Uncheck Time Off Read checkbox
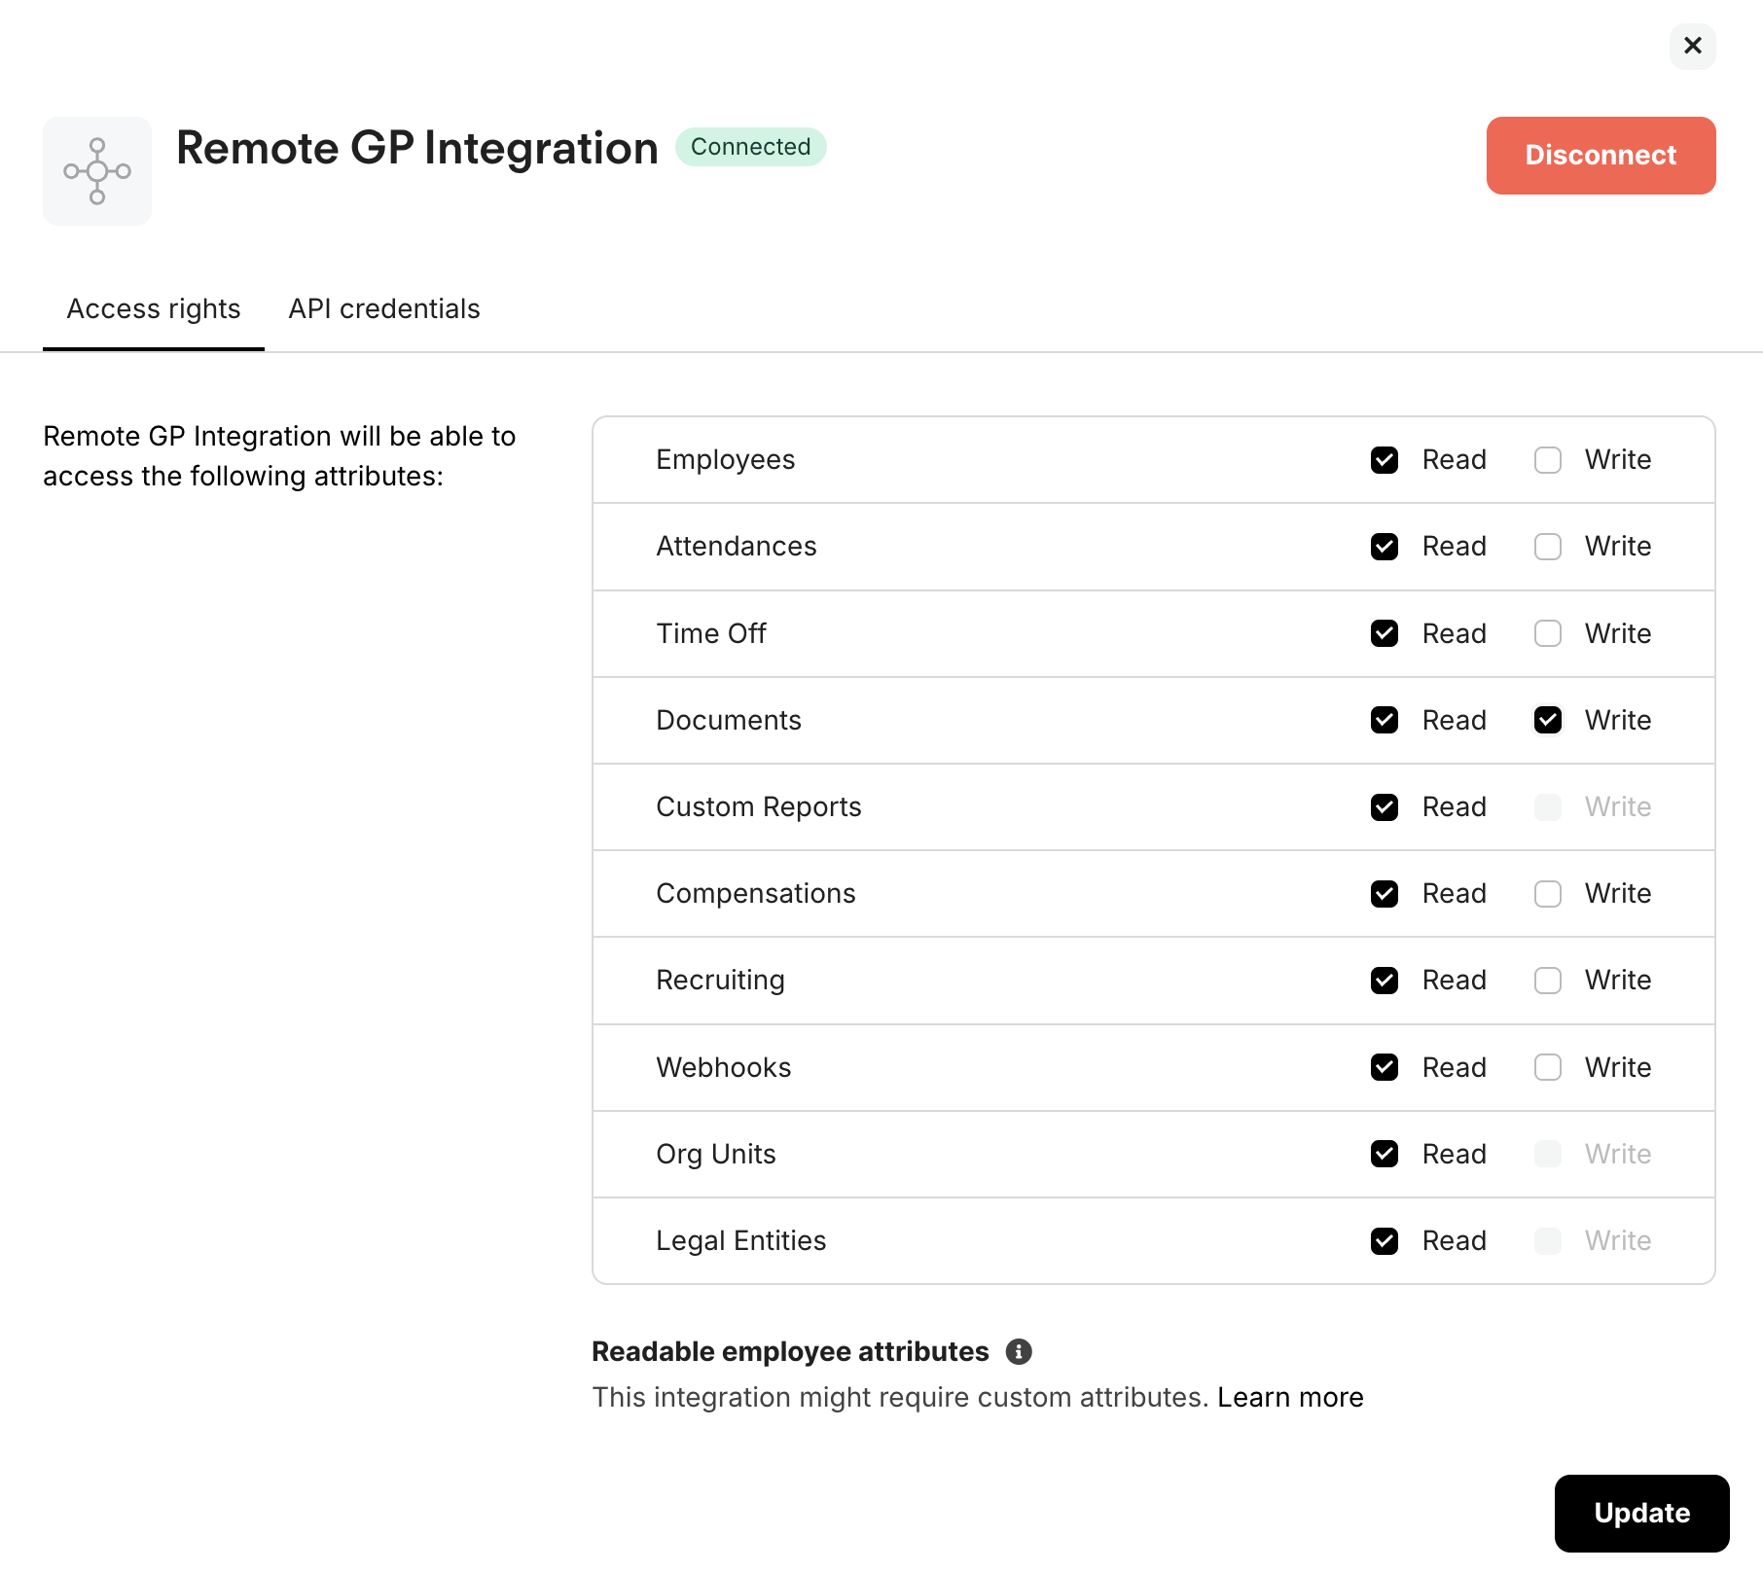This screenshot has width=1763, height=1572. pos(1385,633)
